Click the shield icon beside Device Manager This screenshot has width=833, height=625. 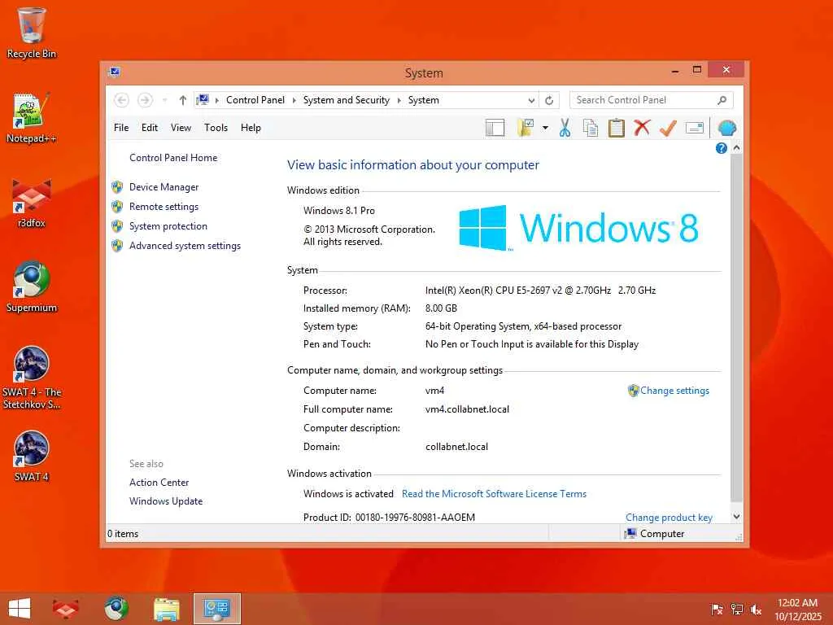pos(117,187)
